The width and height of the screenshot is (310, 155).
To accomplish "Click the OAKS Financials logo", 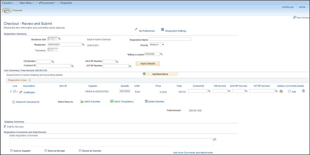I will tap(12, 10).
